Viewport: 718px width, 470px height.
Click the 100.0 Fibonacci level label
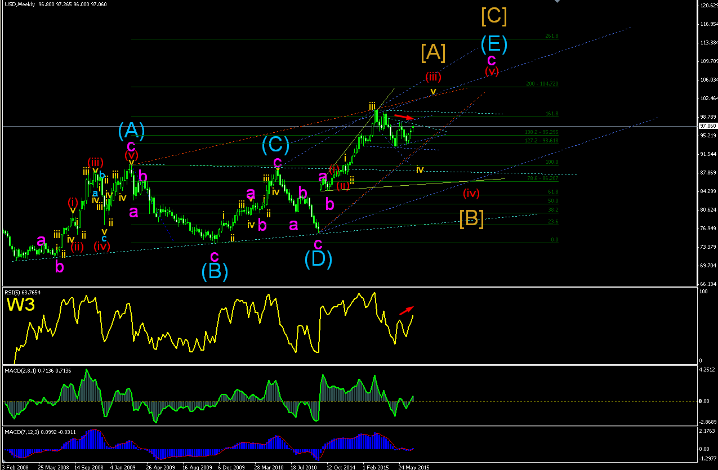tap(551, 162)
